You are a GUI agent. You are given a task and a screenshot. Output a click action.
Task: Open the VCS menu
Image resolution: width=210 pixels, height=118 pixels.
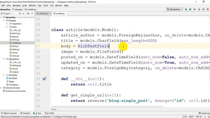[52, 6]
